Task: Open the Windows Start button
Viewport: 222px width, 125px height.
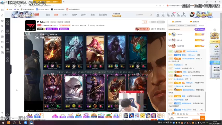Action: (3, 123)
